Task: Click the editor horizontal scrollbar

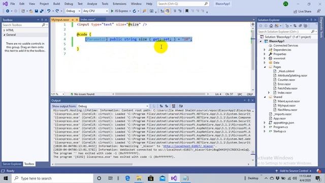Action: click(x=160, y=94)
